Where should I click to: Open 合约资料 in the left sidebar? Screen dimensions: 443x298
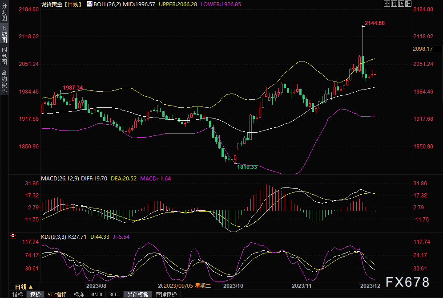click(x=4, y=82)
